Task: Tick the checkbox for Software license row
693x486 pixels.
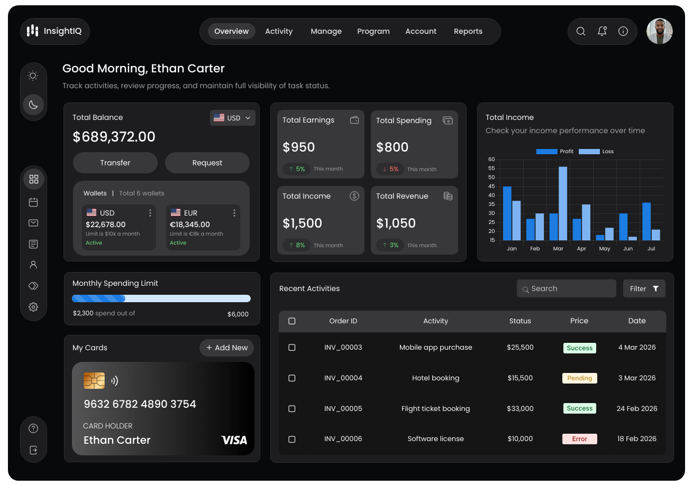Action: [x=292, y=439]
